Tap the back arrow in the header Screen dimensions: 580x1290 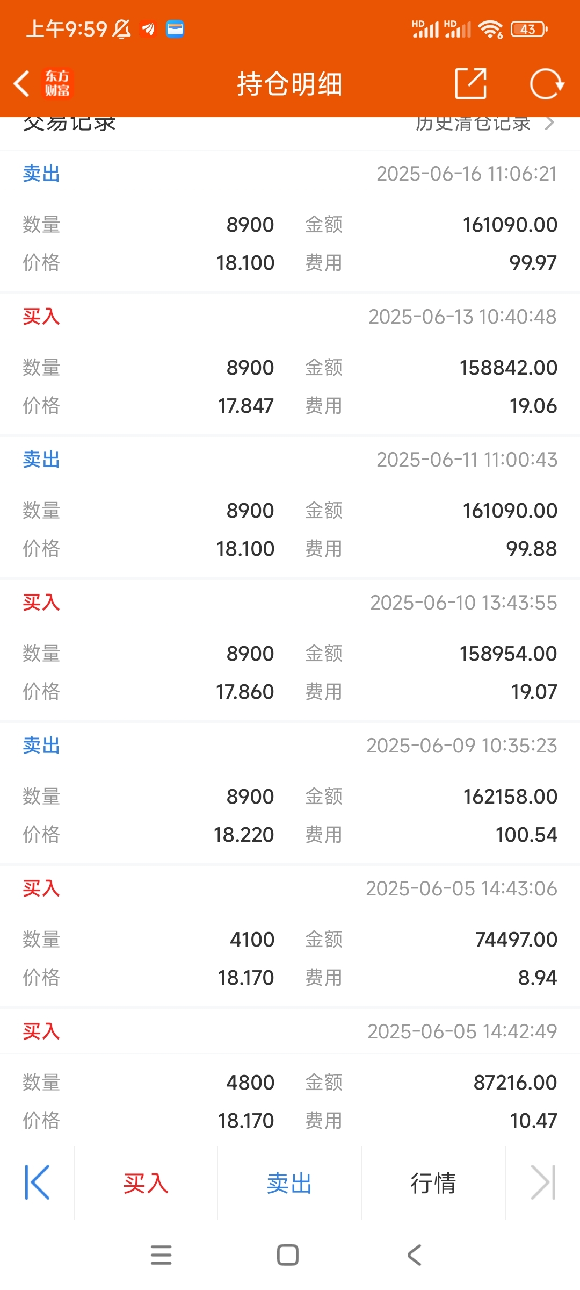click(21, 84)
